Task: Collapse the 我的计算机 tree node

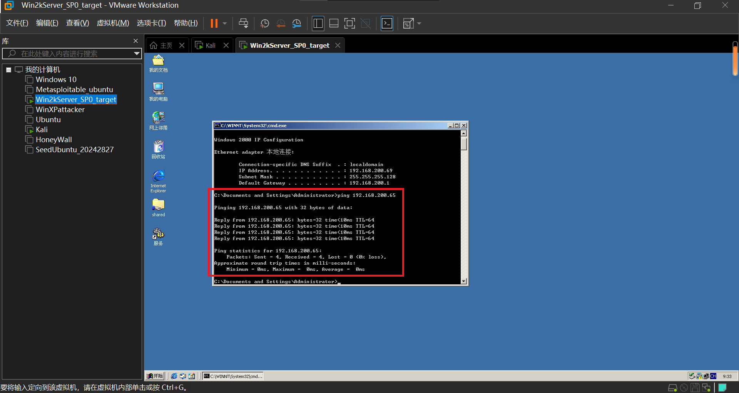Action: click(x=8, y=70)
